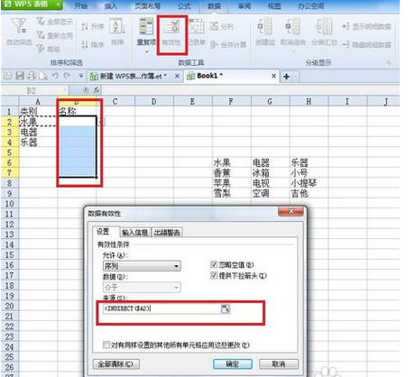The image size is (415, 377).
Task: Select cell F7 containing 香蕉
Action: point(232,173)
